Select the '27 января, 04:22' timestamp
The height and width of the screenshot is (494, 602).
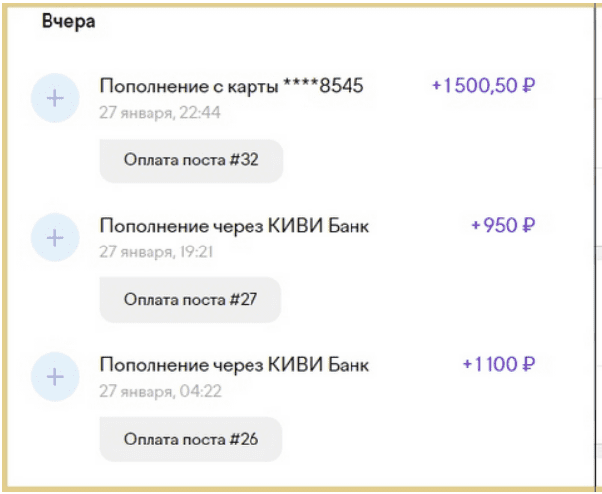[159, 391]
